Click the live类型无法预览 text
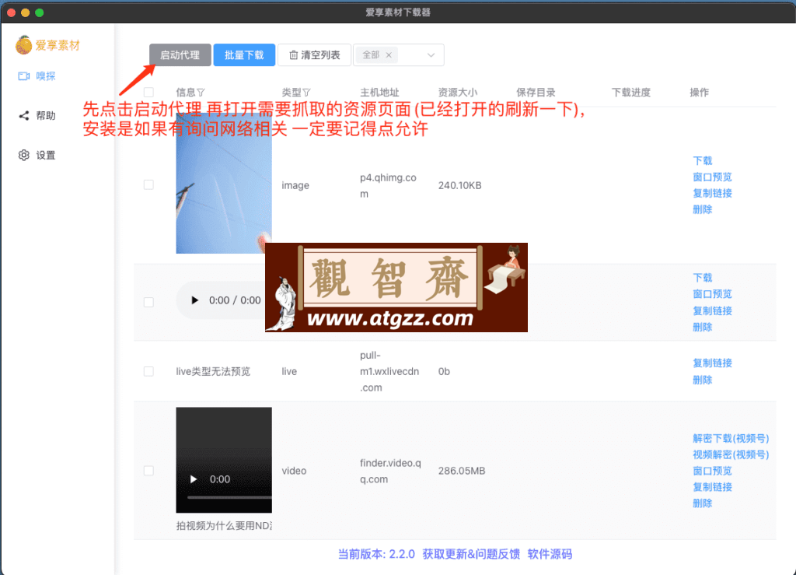The height and width of the screenshot is (575, 796). pyautogui.click(x=213, y=371)
